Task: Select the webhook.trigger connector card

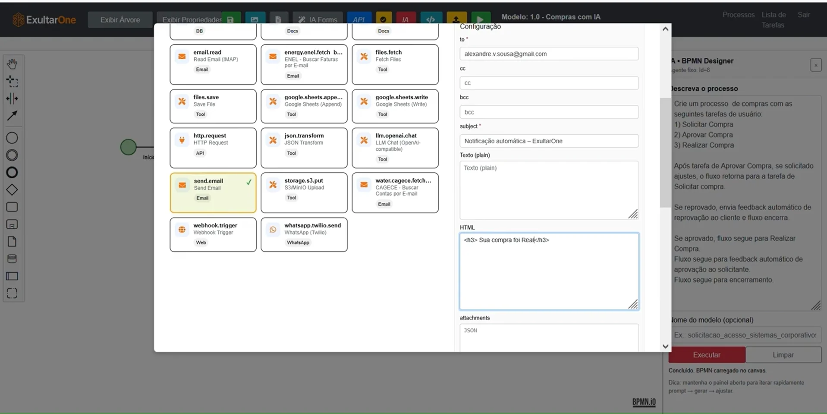Action: [213, 234]
